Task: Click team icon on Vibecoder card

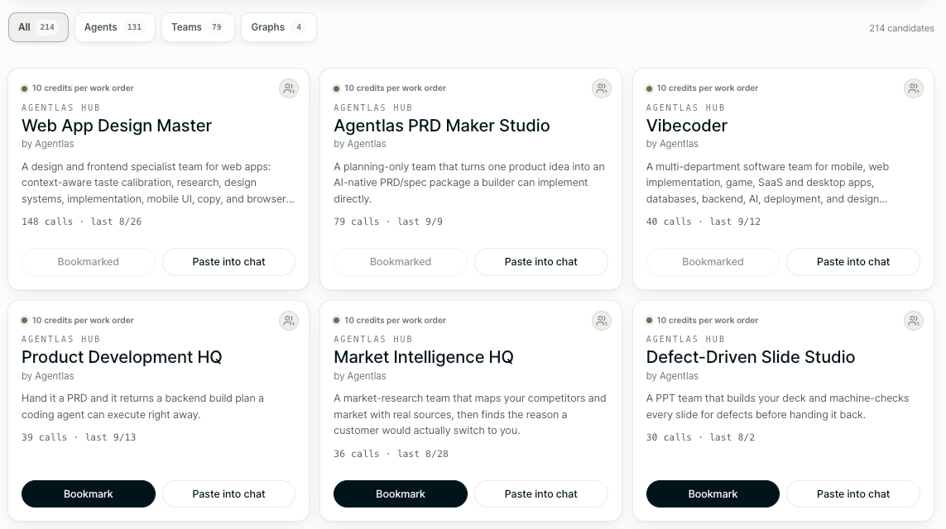Action: [x=914, y=88]
